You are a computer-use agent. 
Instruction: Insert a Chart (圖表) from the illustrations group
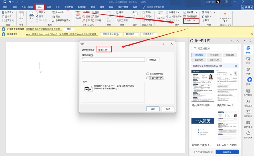tap(56, 17)
